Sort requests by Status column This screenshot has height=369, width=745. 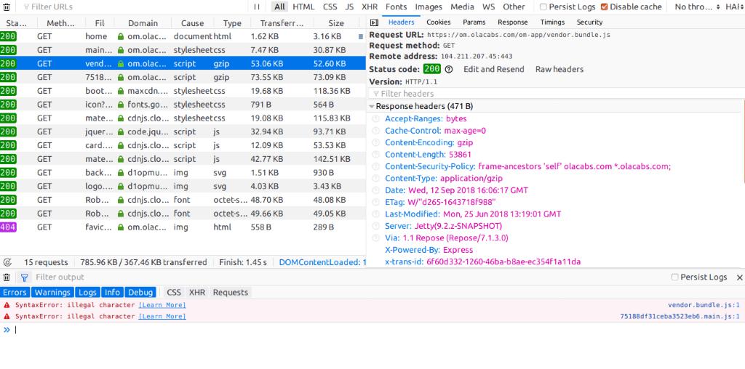pos(17,23)
